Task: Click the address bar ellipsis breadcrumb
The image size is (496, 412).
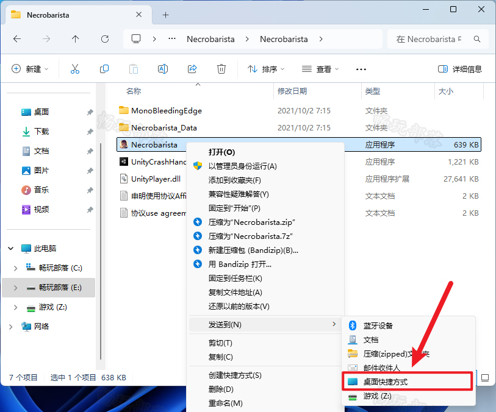Action: [172, 39]
